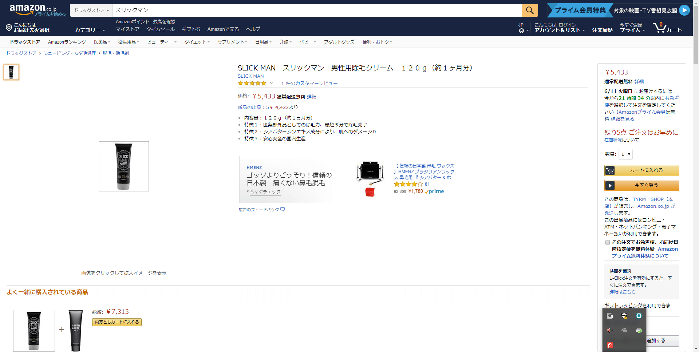Screen dimensions: 699x352
Task: Open the red P application tray icon
Action: click(610, 345)
